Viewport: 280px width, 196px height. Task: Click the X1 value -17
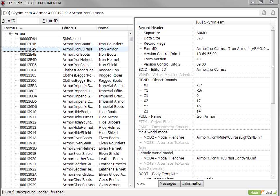(199, 85)
